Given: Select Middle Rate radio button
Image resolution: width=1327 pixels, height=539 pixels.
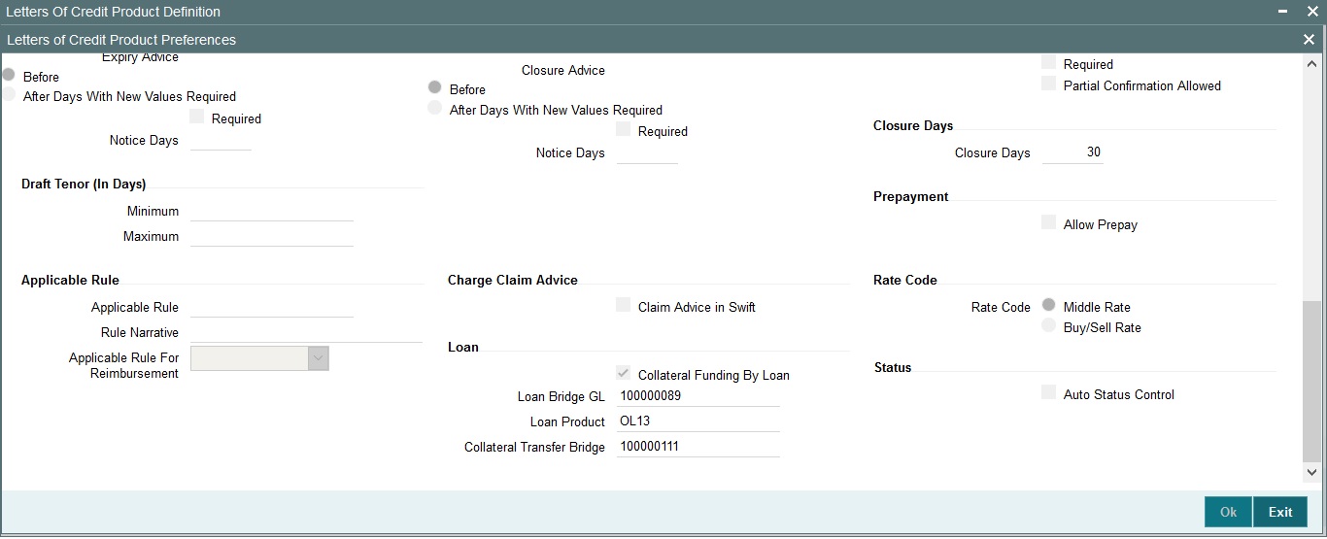Looking at the screenshot, I should 1049,305.
